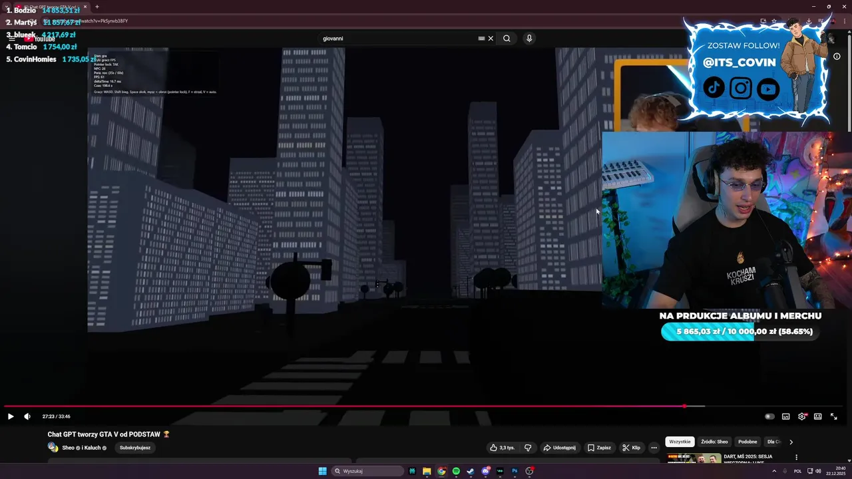
Task: Click the Subskrybujesz subscription button
Action: point(135,448)
